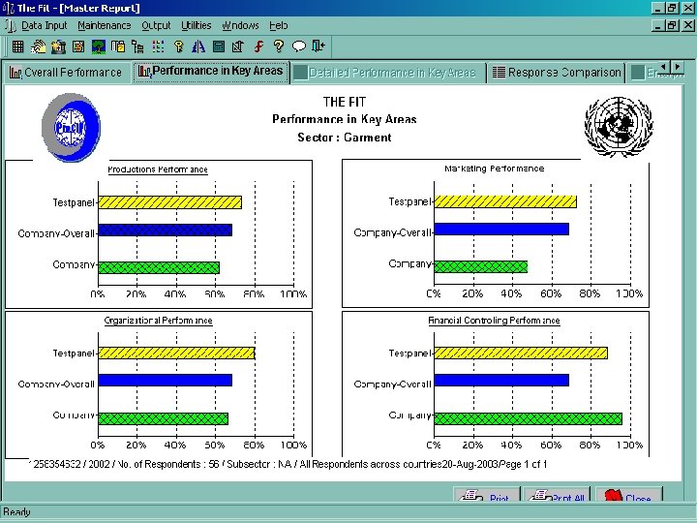Click the ruler and pencil toolbar icon
Viewport: 697px width, 523px height.
(238, 46)
